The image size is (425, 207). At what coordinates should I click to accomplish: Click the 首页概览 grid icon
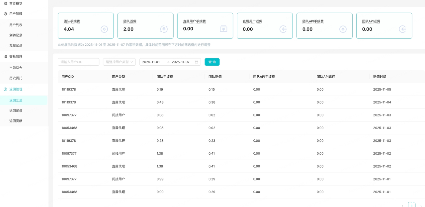(x=5, y=4)
